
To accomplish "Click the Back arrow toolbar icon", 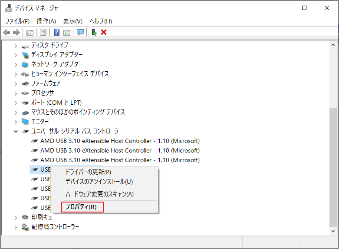I will click(7, 33).
